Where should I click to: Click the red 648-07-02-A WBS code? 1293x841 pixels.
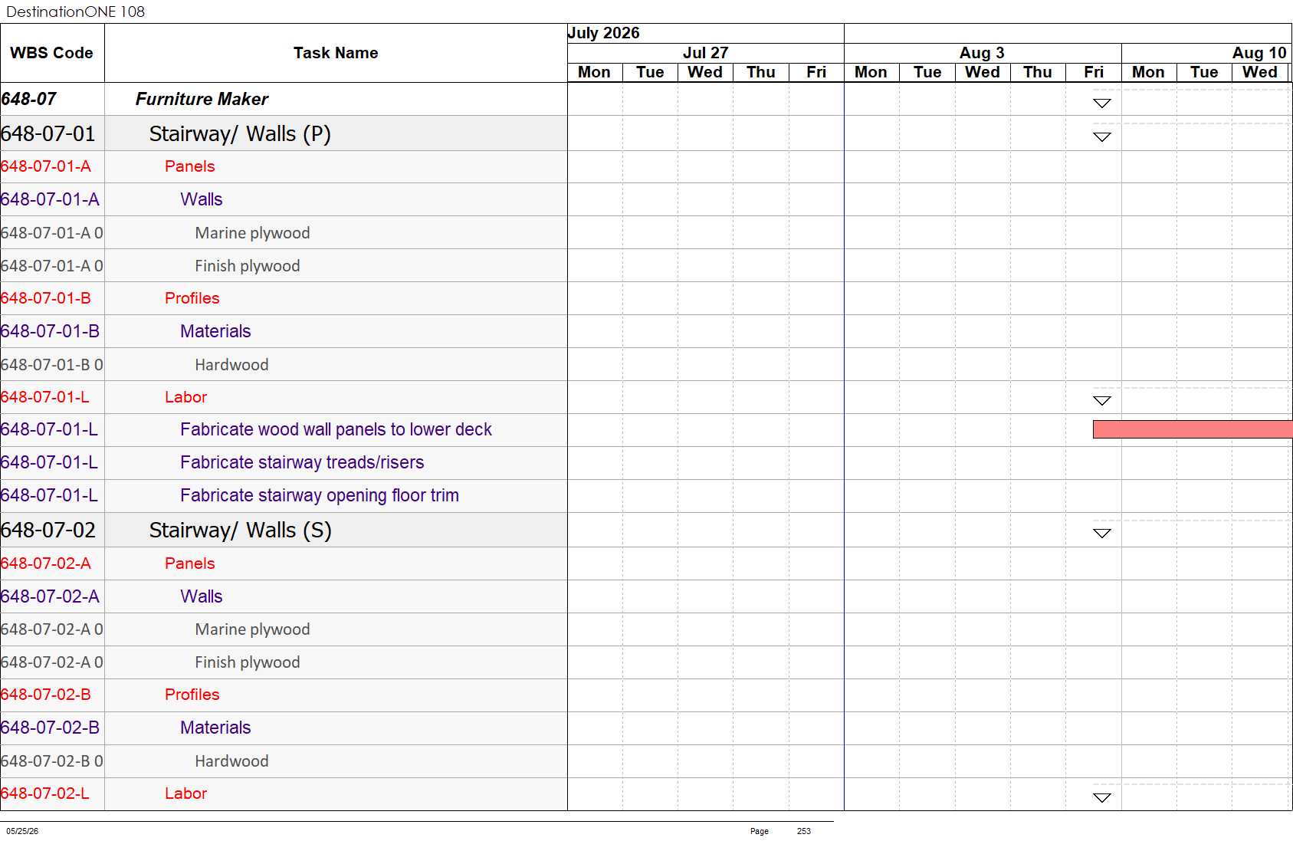pyautogui.click(x=46, y=563)
